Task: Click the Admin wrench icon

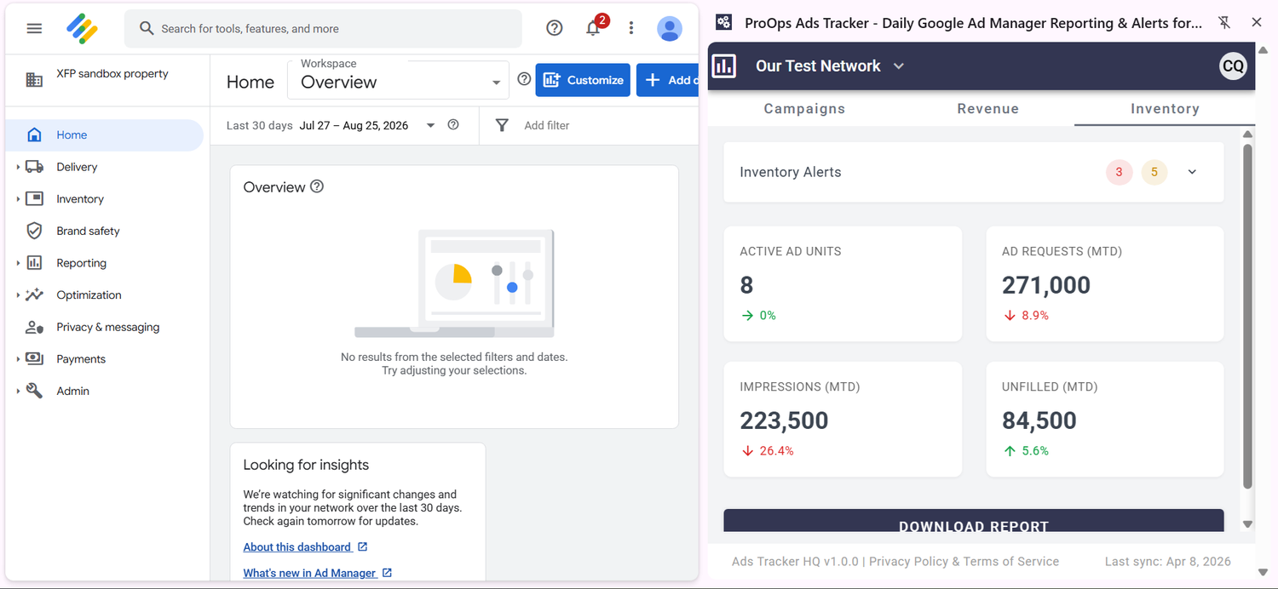Action: pyautogui.click(x=34, y=391)
